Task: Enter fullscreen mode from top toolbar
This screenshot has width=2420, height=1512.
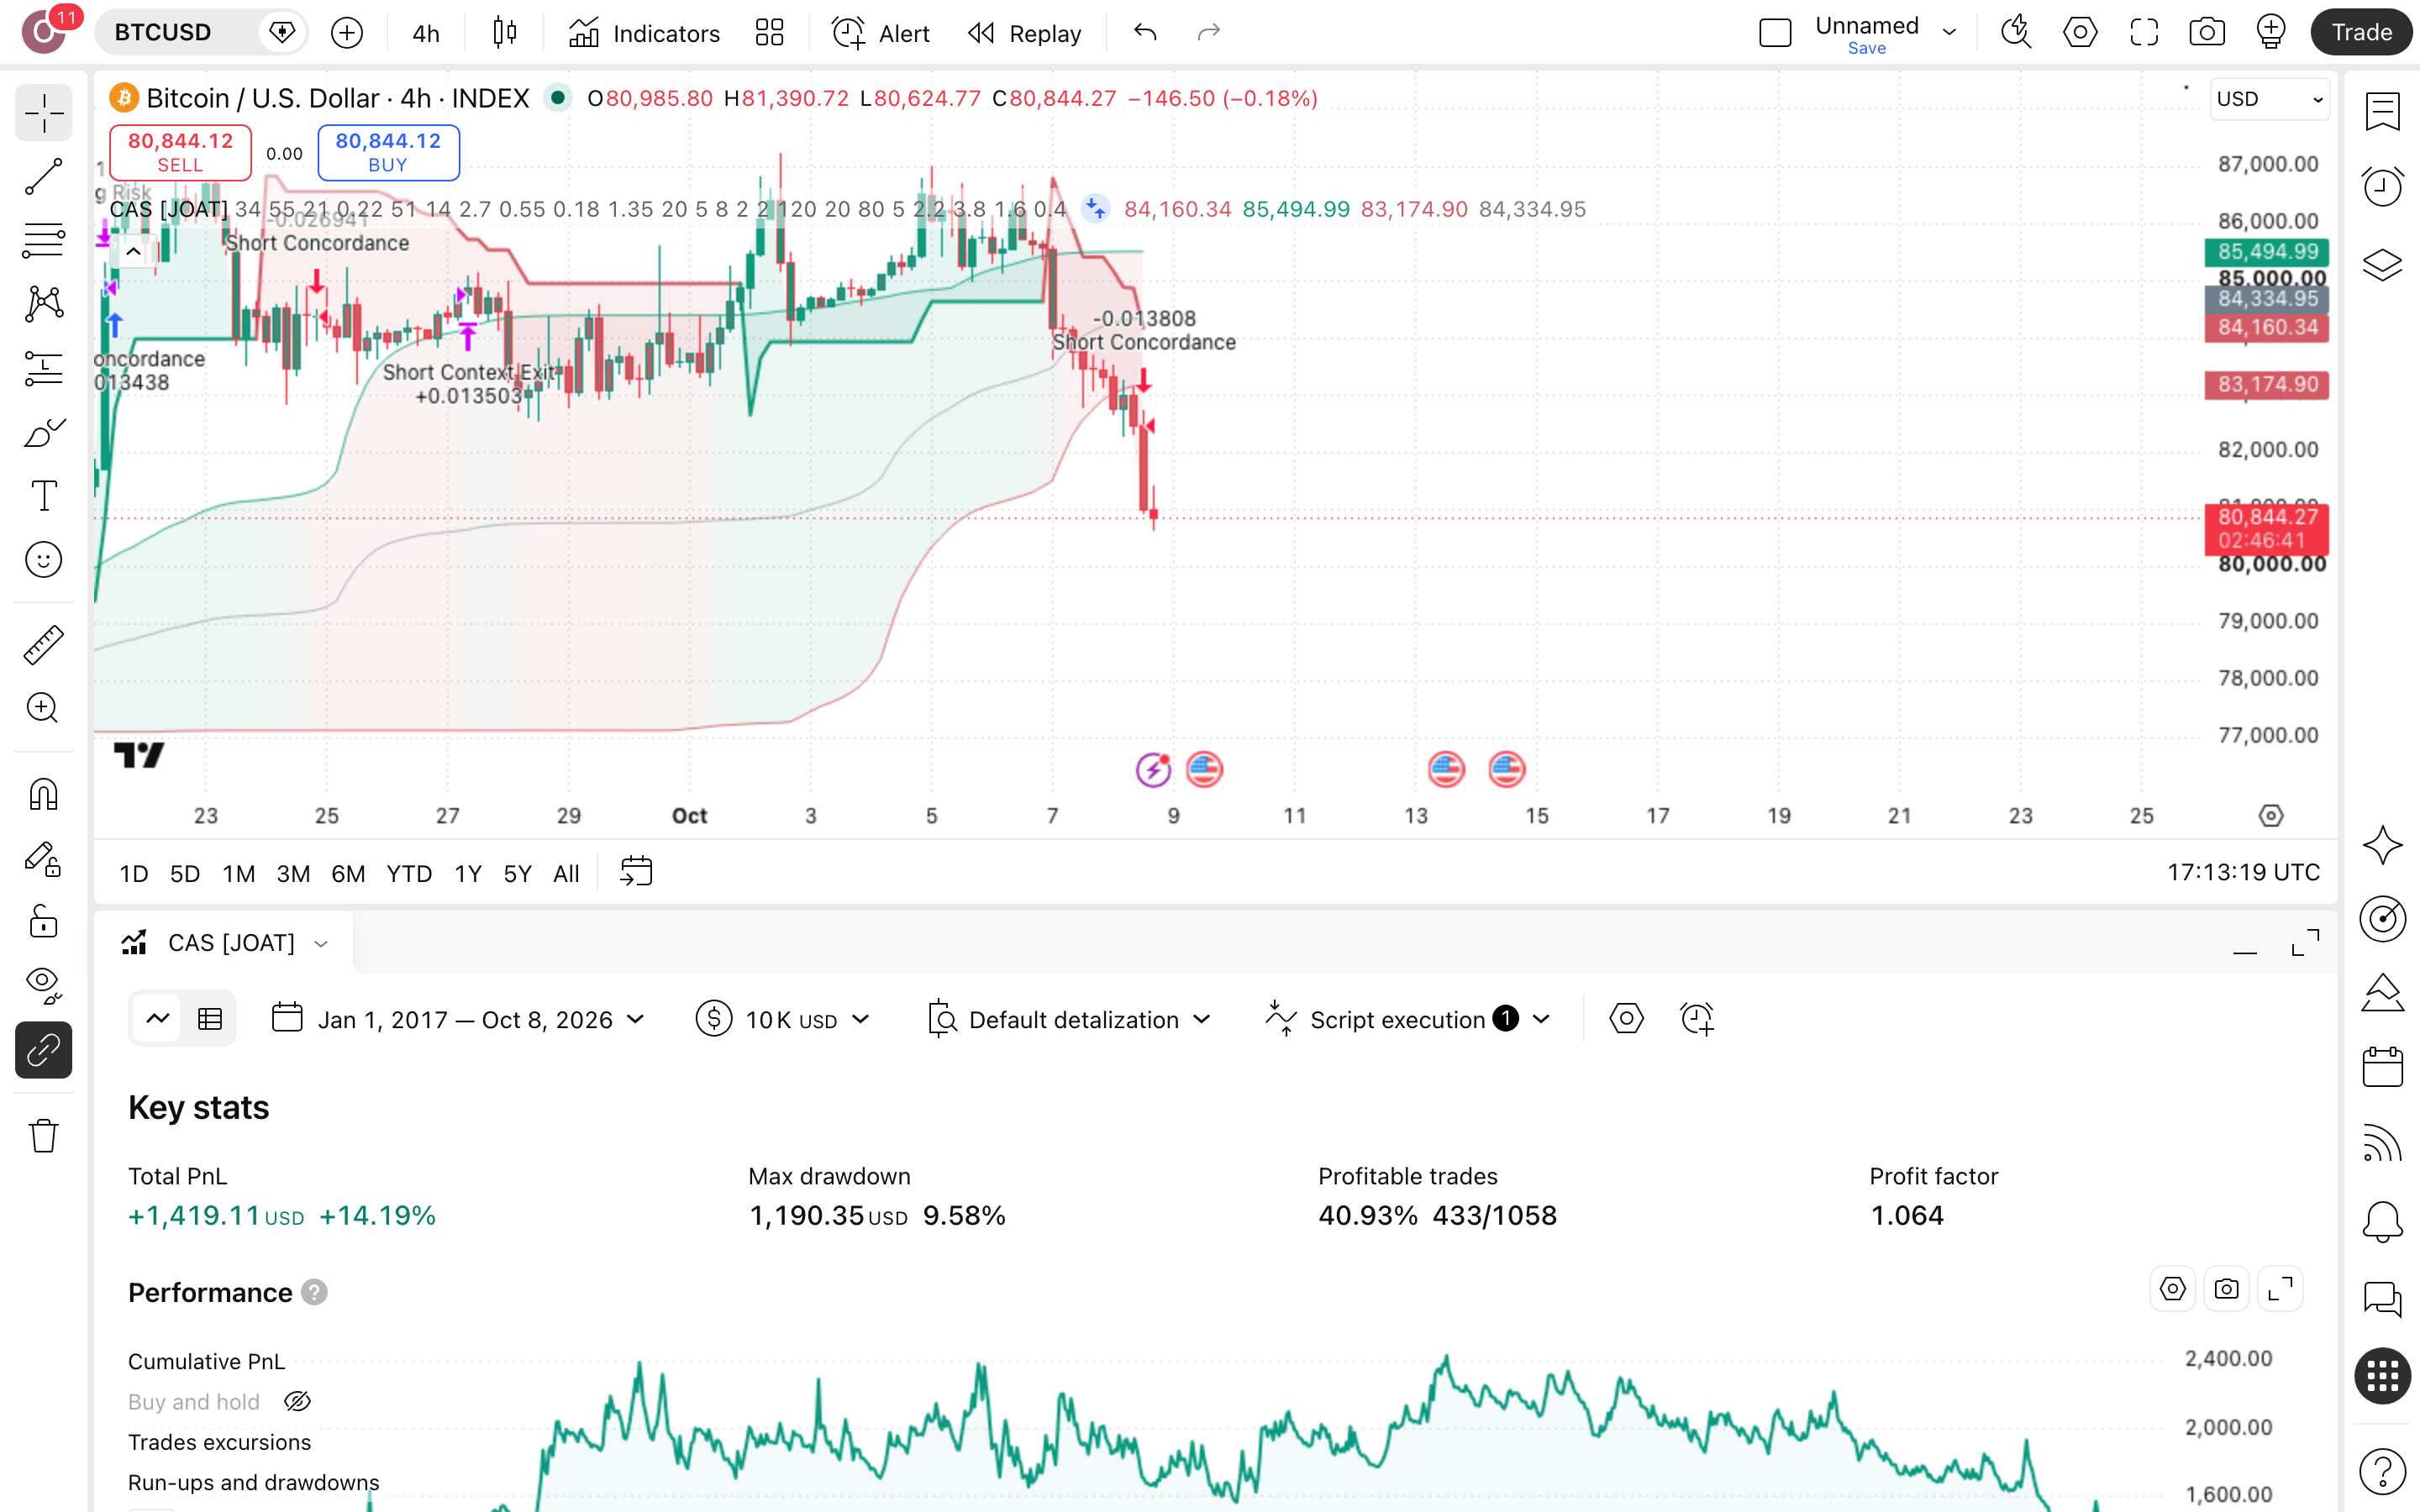Action: pos(2143,33)
